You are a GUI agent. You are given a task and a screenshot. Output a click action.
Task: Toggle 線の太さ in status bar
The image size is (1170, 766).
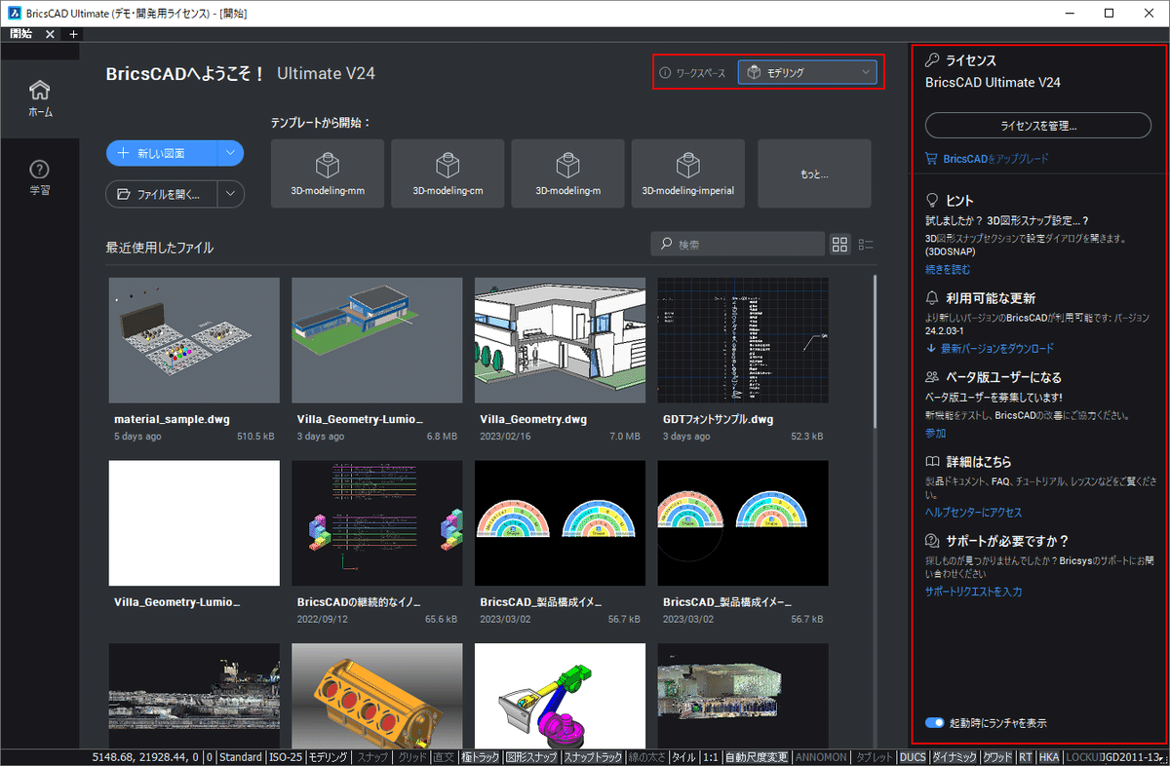click(x=647, y=757)
